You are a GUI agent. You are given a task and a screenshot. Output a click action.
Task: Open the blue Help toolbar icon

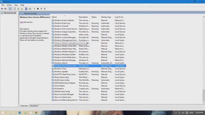[26, 9]
